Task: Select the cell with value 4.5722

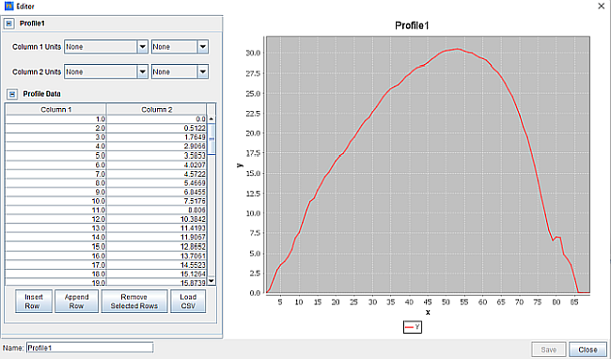Action: (156, 174)
